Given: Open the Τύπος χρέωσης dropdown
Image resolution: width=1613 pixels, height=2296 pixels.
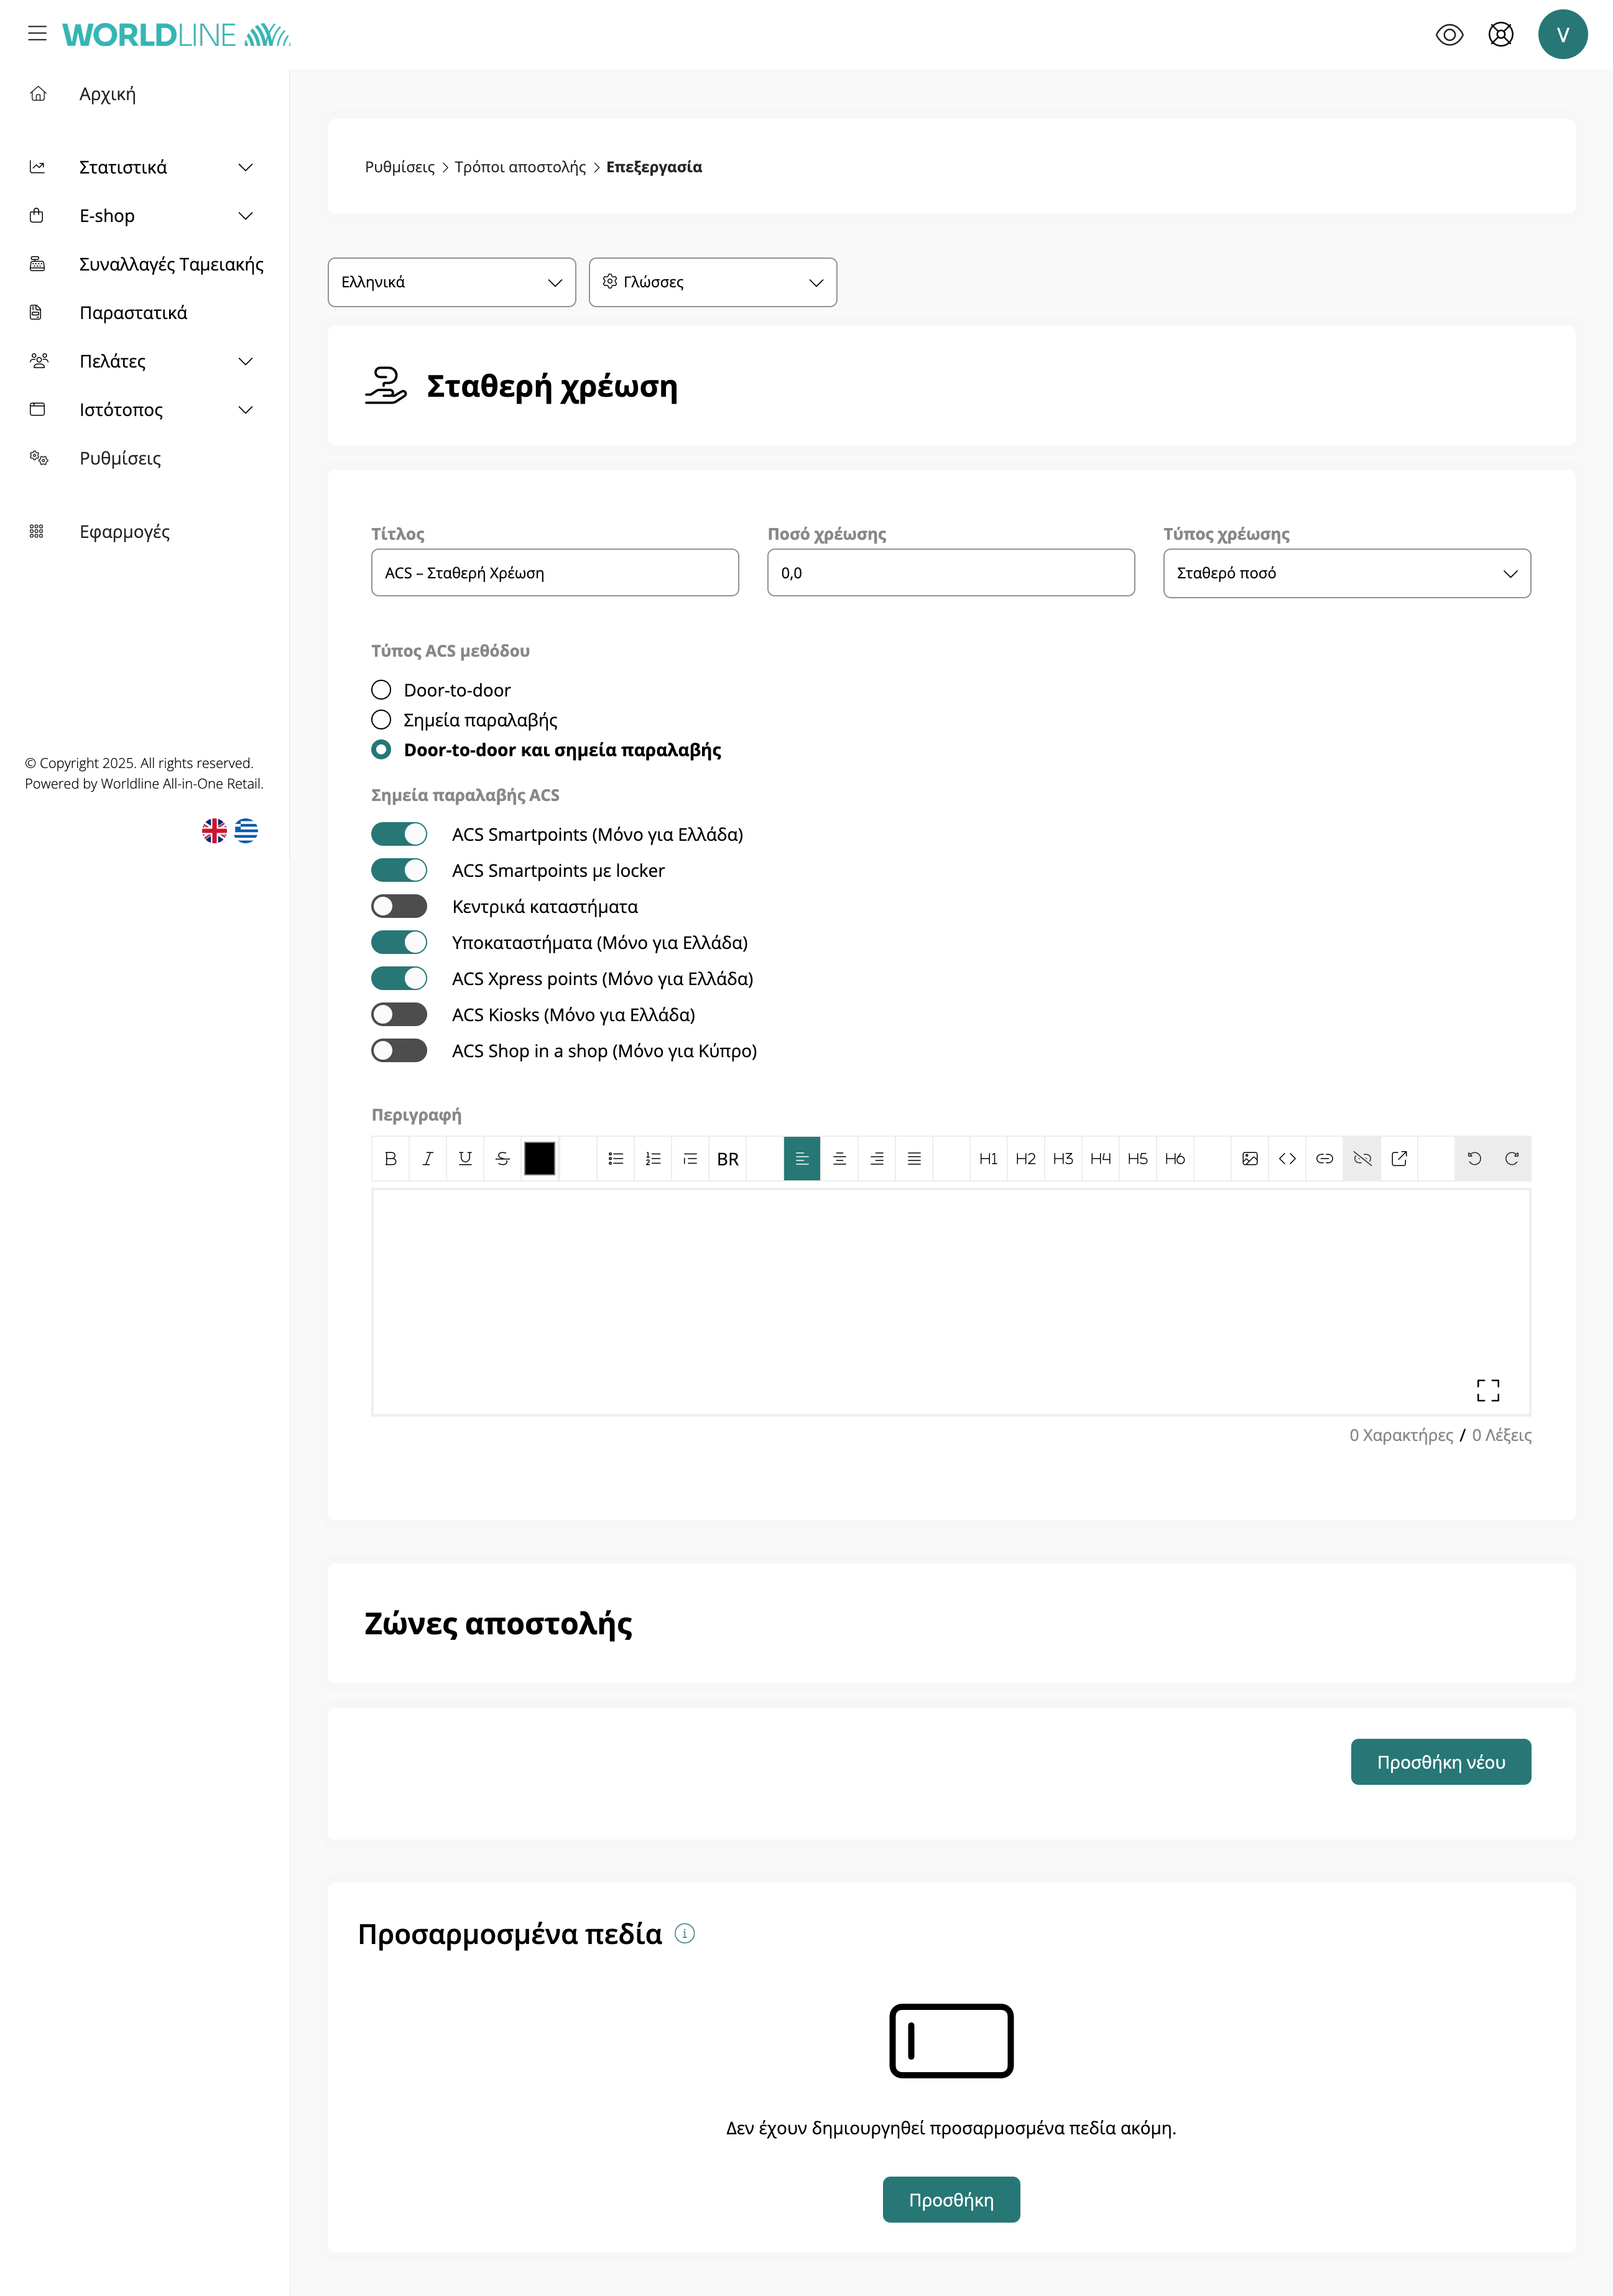Looking at the screenshot, I should (1346, 573).
